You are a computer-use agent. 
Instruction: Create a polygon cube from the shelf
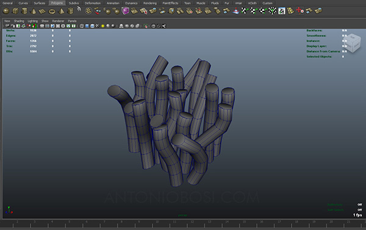(x=15, y=11)
